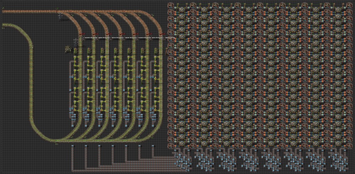This screenshot has width=355, height=174.
Task: Select the tank parked beside the first station
Action: point(68,50)
